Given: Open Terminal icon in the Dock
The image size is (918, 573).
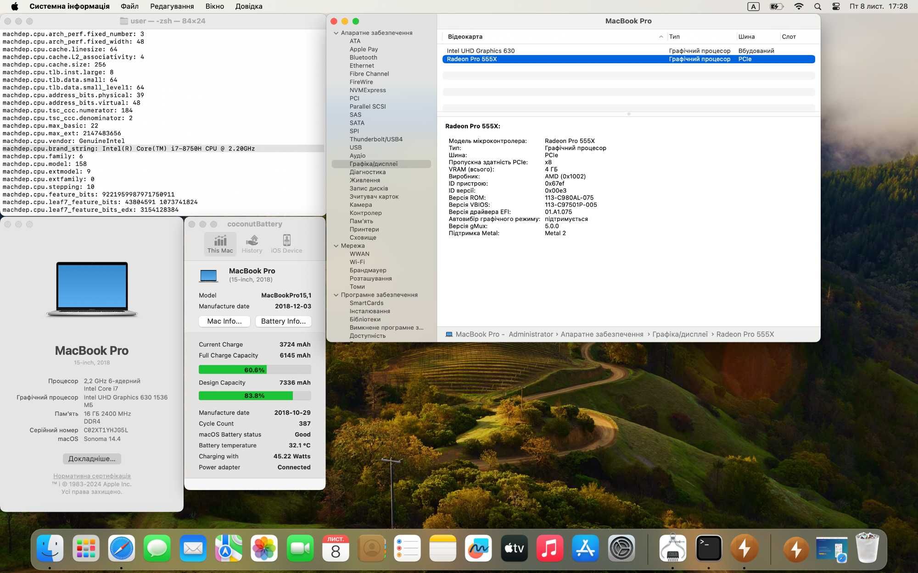Looking at the screenshot, I should (709, 548).
